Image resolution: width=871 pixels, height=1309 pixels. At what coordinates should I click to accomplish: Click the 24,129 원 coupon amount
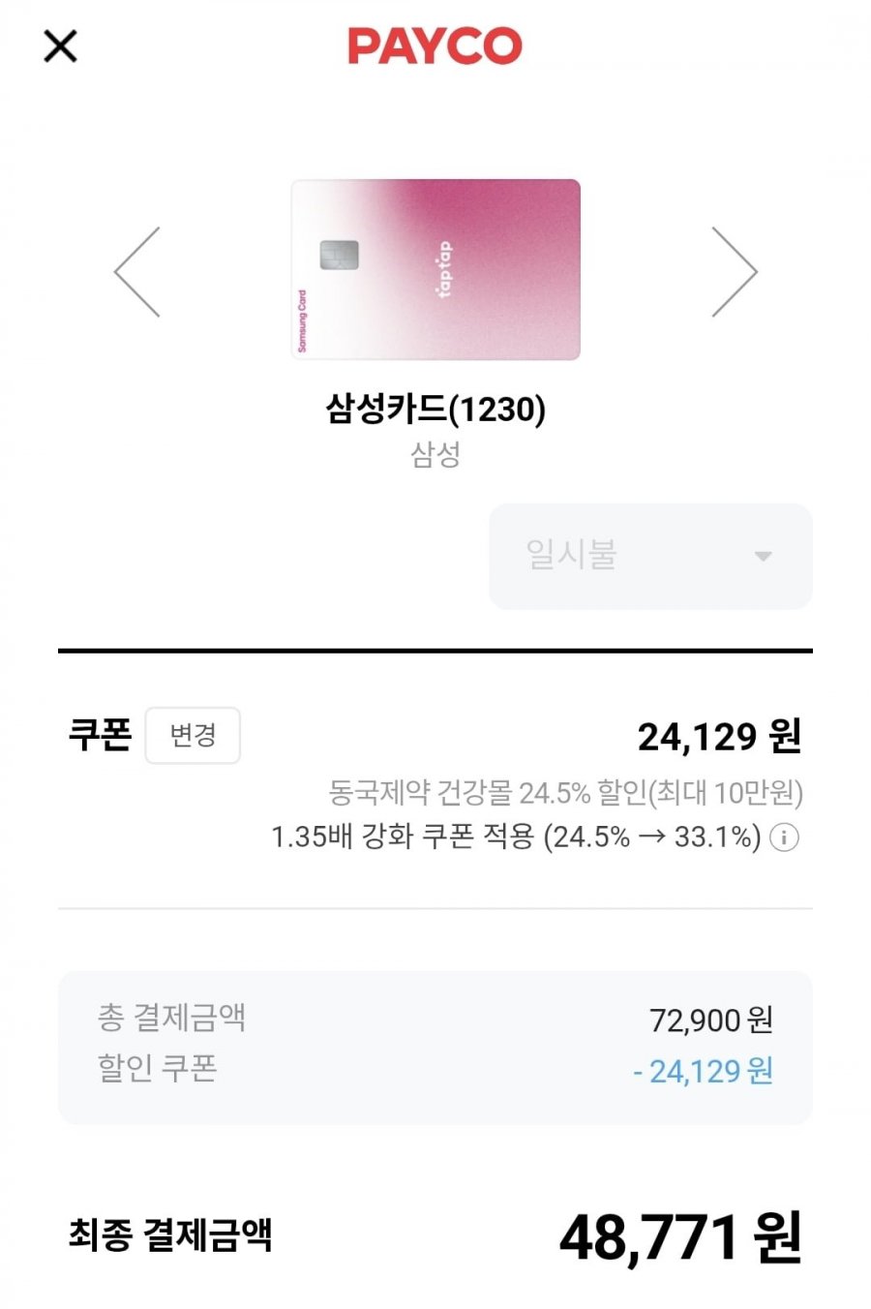click(719, 737)
